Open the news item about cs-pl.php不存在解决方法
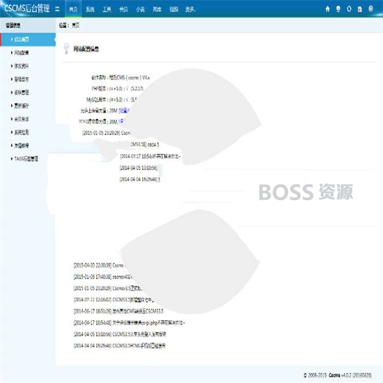Viewport: 383px width, 383px height. [129, 323]
